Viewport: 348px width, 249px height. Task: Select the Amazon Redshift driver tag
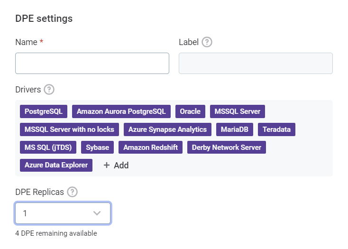[x=150, y=148]
